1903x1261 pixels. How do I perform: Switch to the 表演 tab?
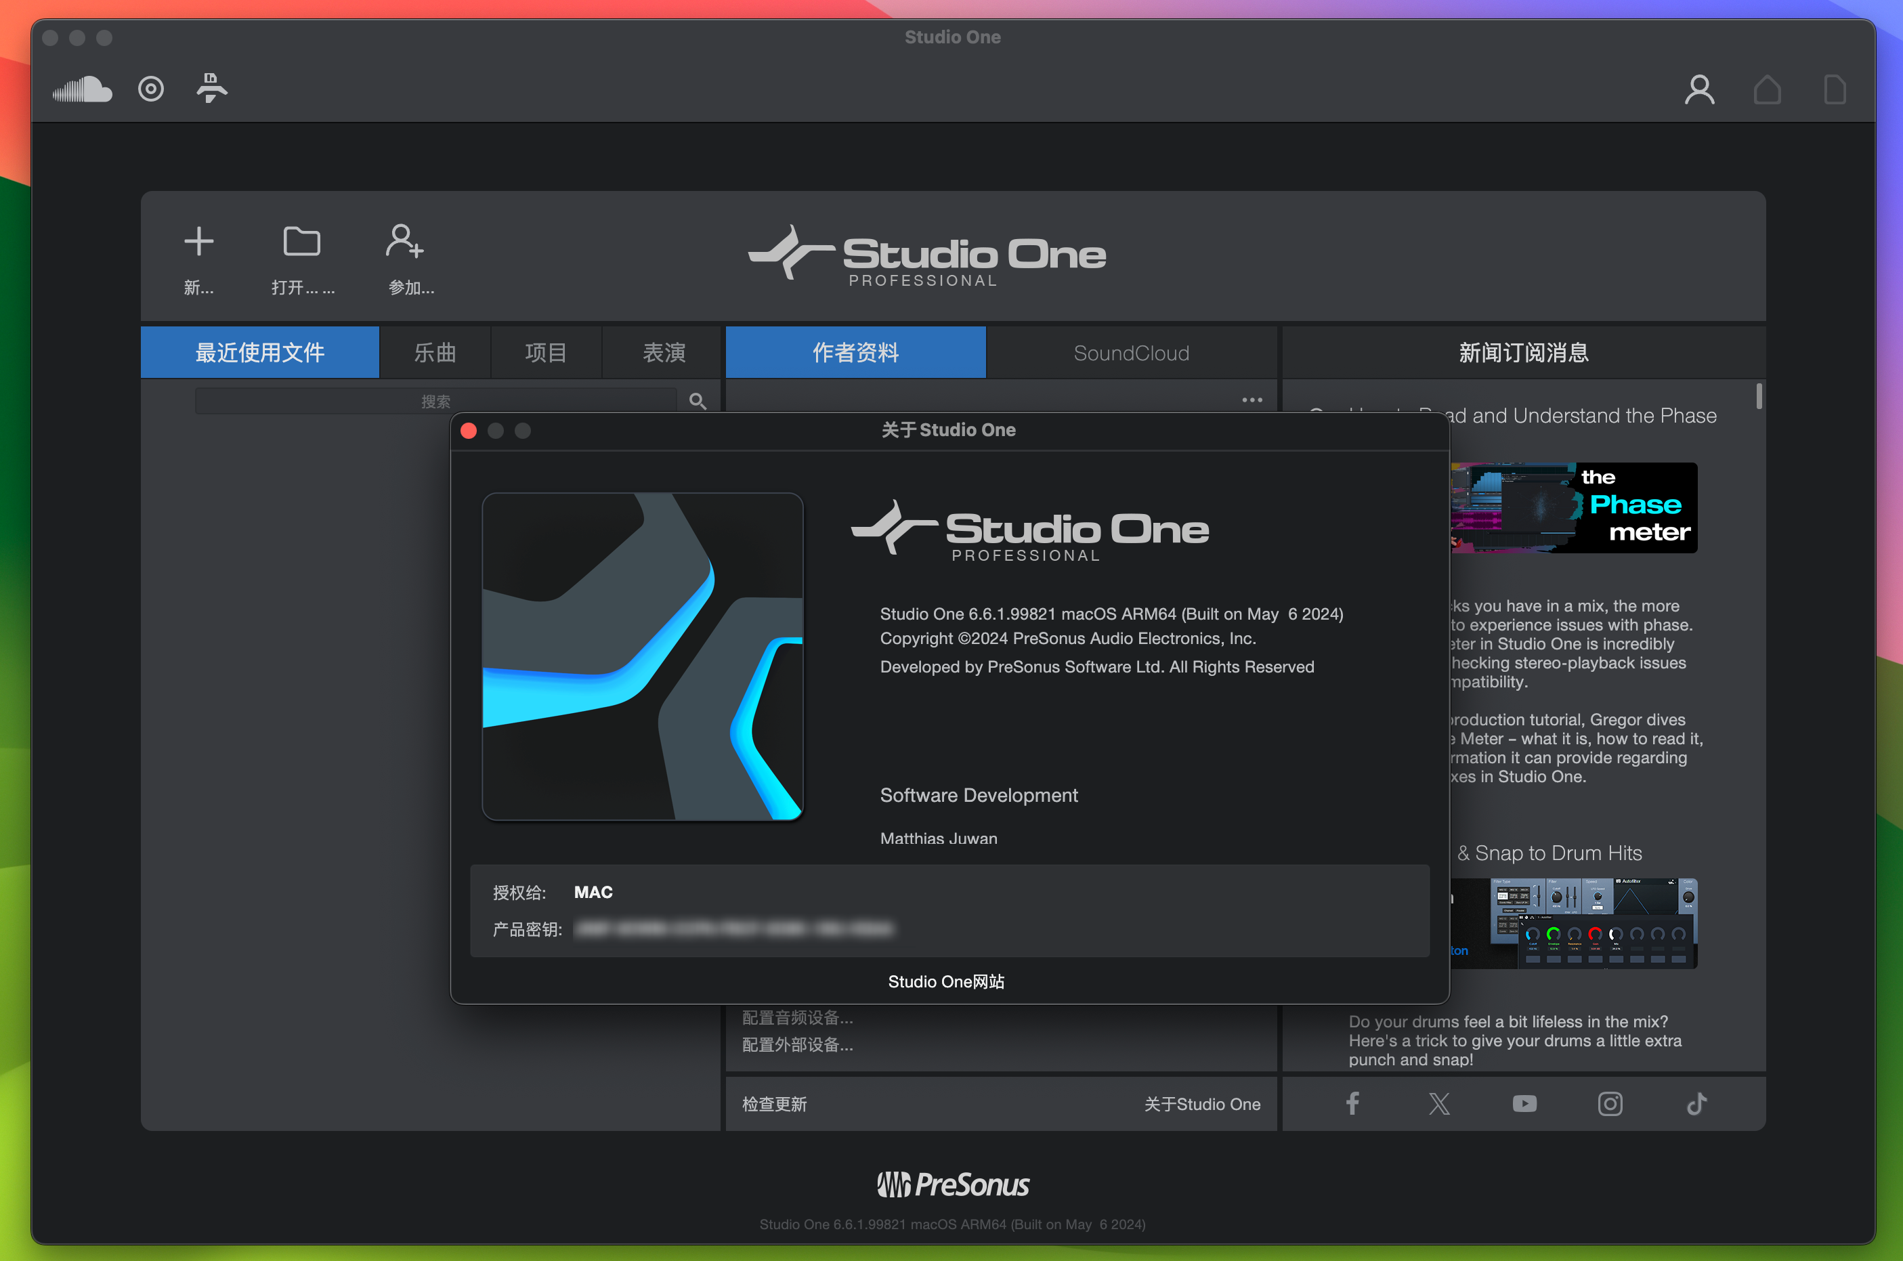click(663, 352)
